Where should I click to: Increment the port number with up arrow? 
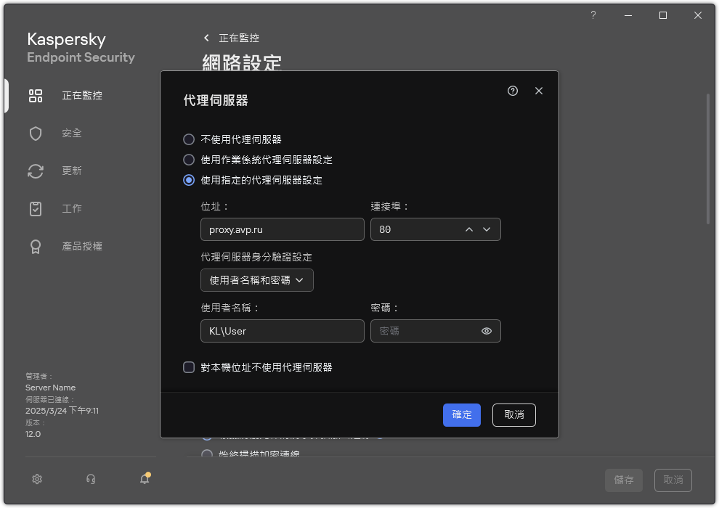click(468, 229)
